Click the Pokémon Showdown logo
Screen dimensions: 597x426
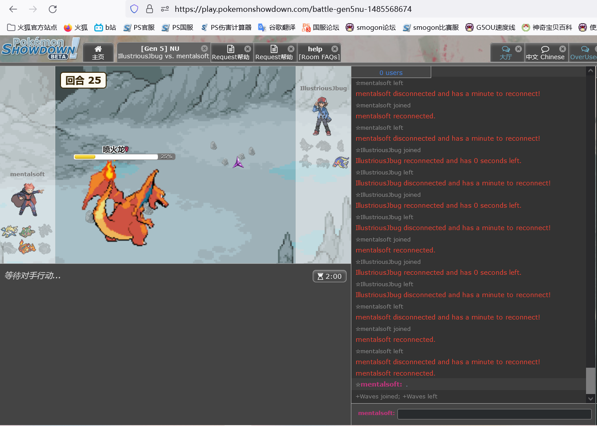[x=40, y=49]
